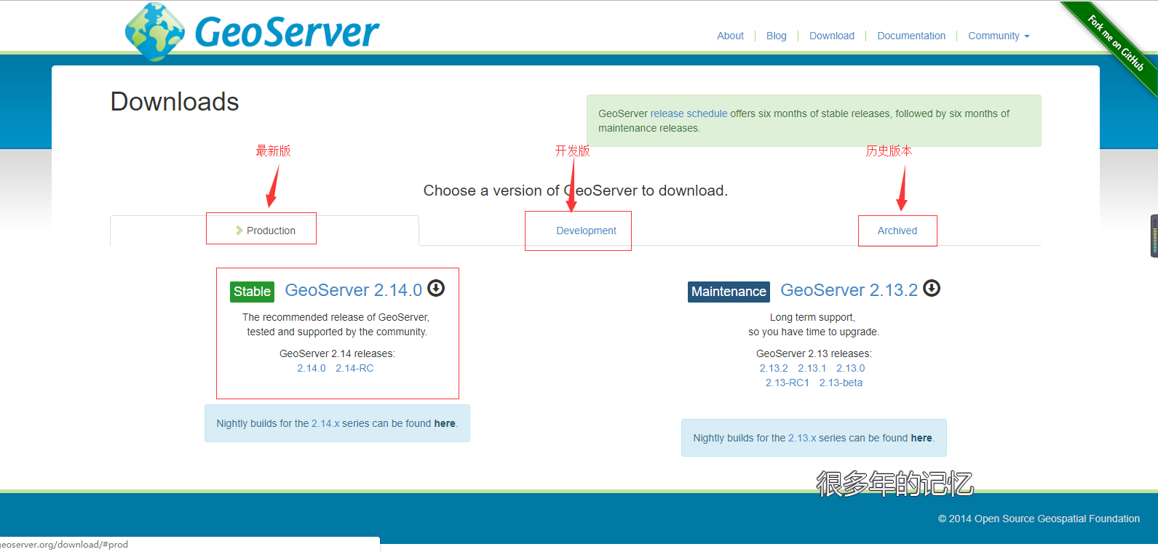Click the 2.13-RC1 release link

(x=787, y=383)
